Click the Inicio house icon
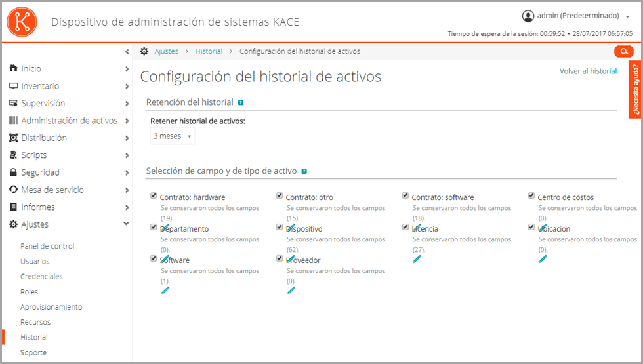Image resolution: width=643 pixels, height=364 pixels. point(14,68)
